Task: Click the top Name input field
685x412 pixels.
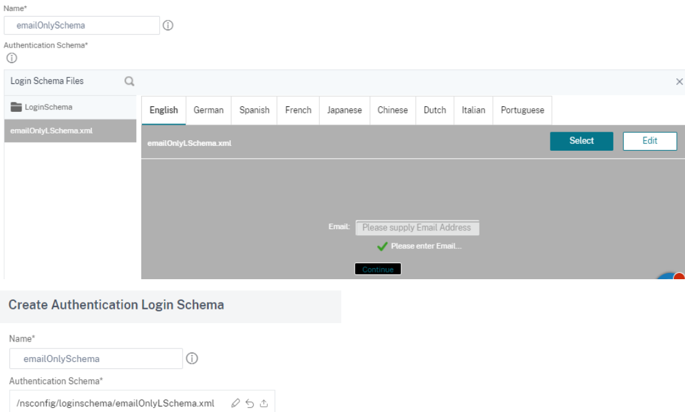Action: 81,25
